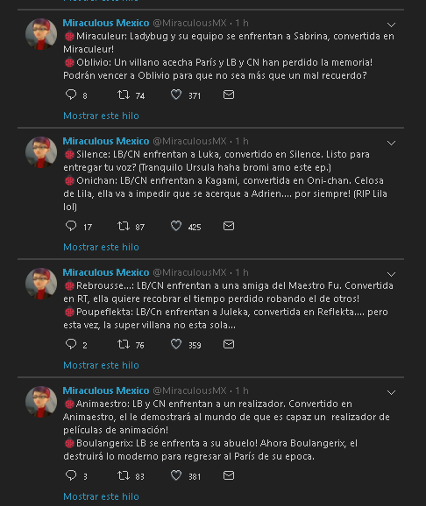426x506 pixels.
Task: Open options chevron on Miraculeur tweet
Action: click(392, 25)
